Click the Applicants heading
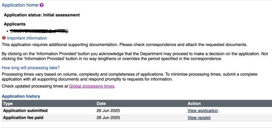The height and width of the screenshot is (128, 272). pos(15,24)
